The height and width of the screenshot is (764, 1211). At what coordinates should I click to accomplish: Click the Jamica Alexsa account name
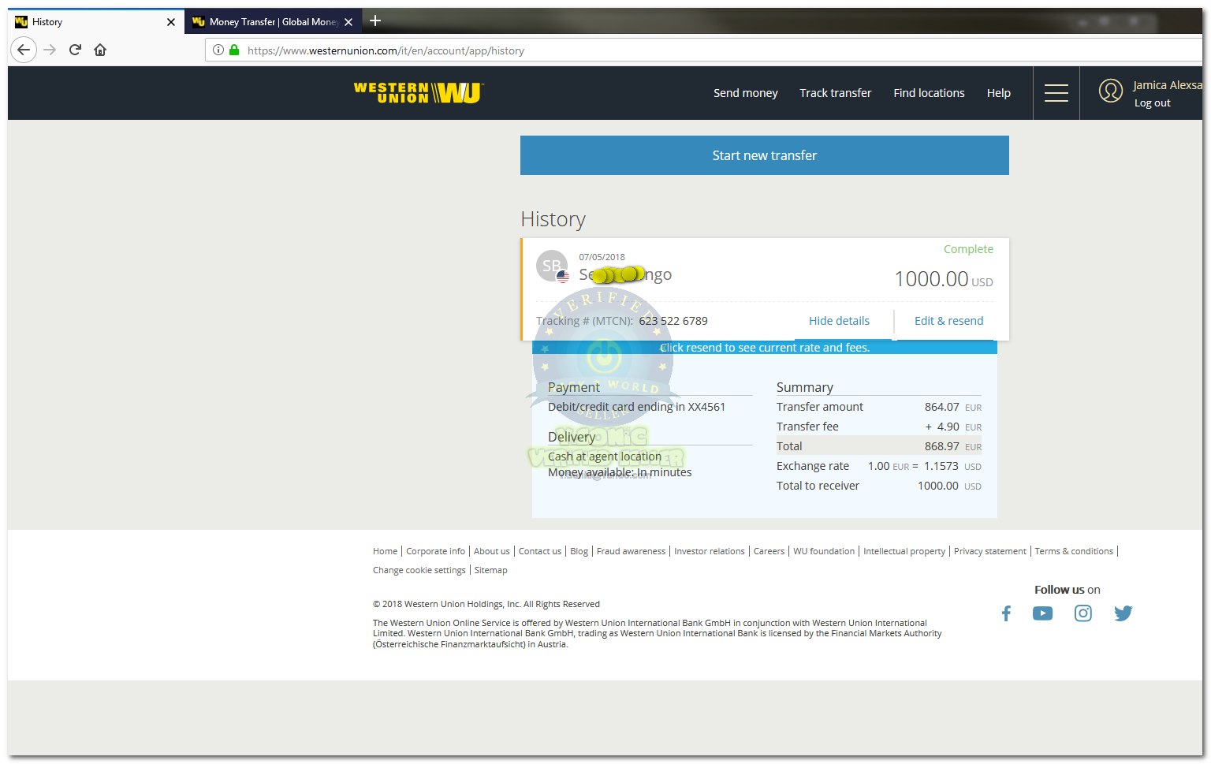click(x=1167, y=85)
